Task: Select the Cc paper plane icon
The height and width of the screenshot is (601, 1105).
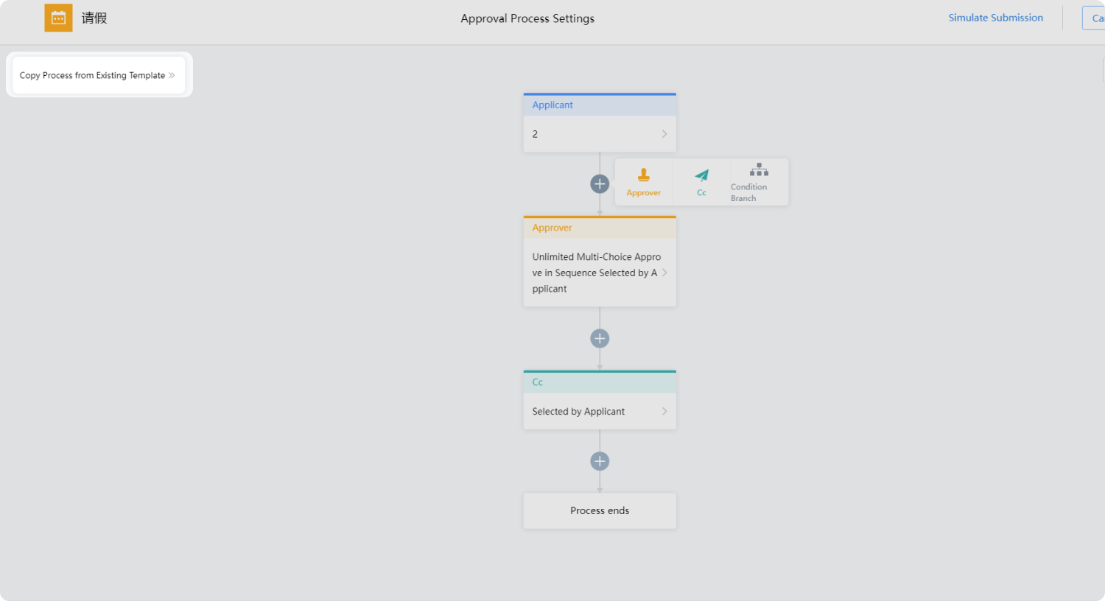Action: point(701,175)
